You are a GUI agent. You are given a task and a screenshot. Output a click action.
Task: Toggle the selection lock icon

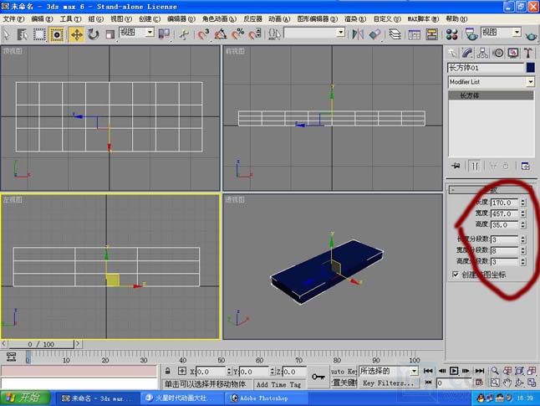(x=168, y=371)
